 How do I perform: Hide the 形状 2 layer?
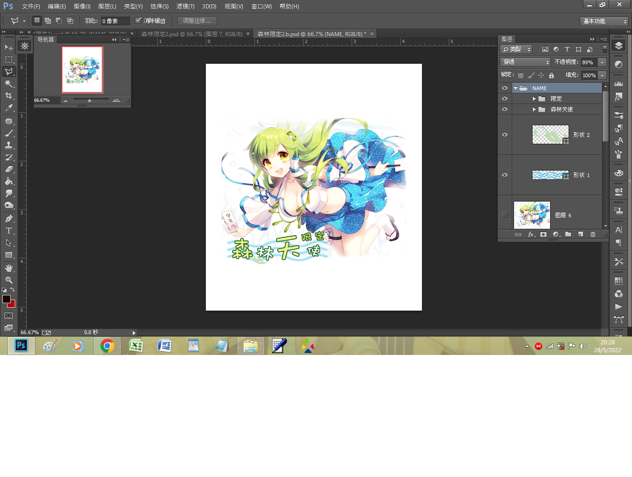pyautogui.click(x=505, y=135)
